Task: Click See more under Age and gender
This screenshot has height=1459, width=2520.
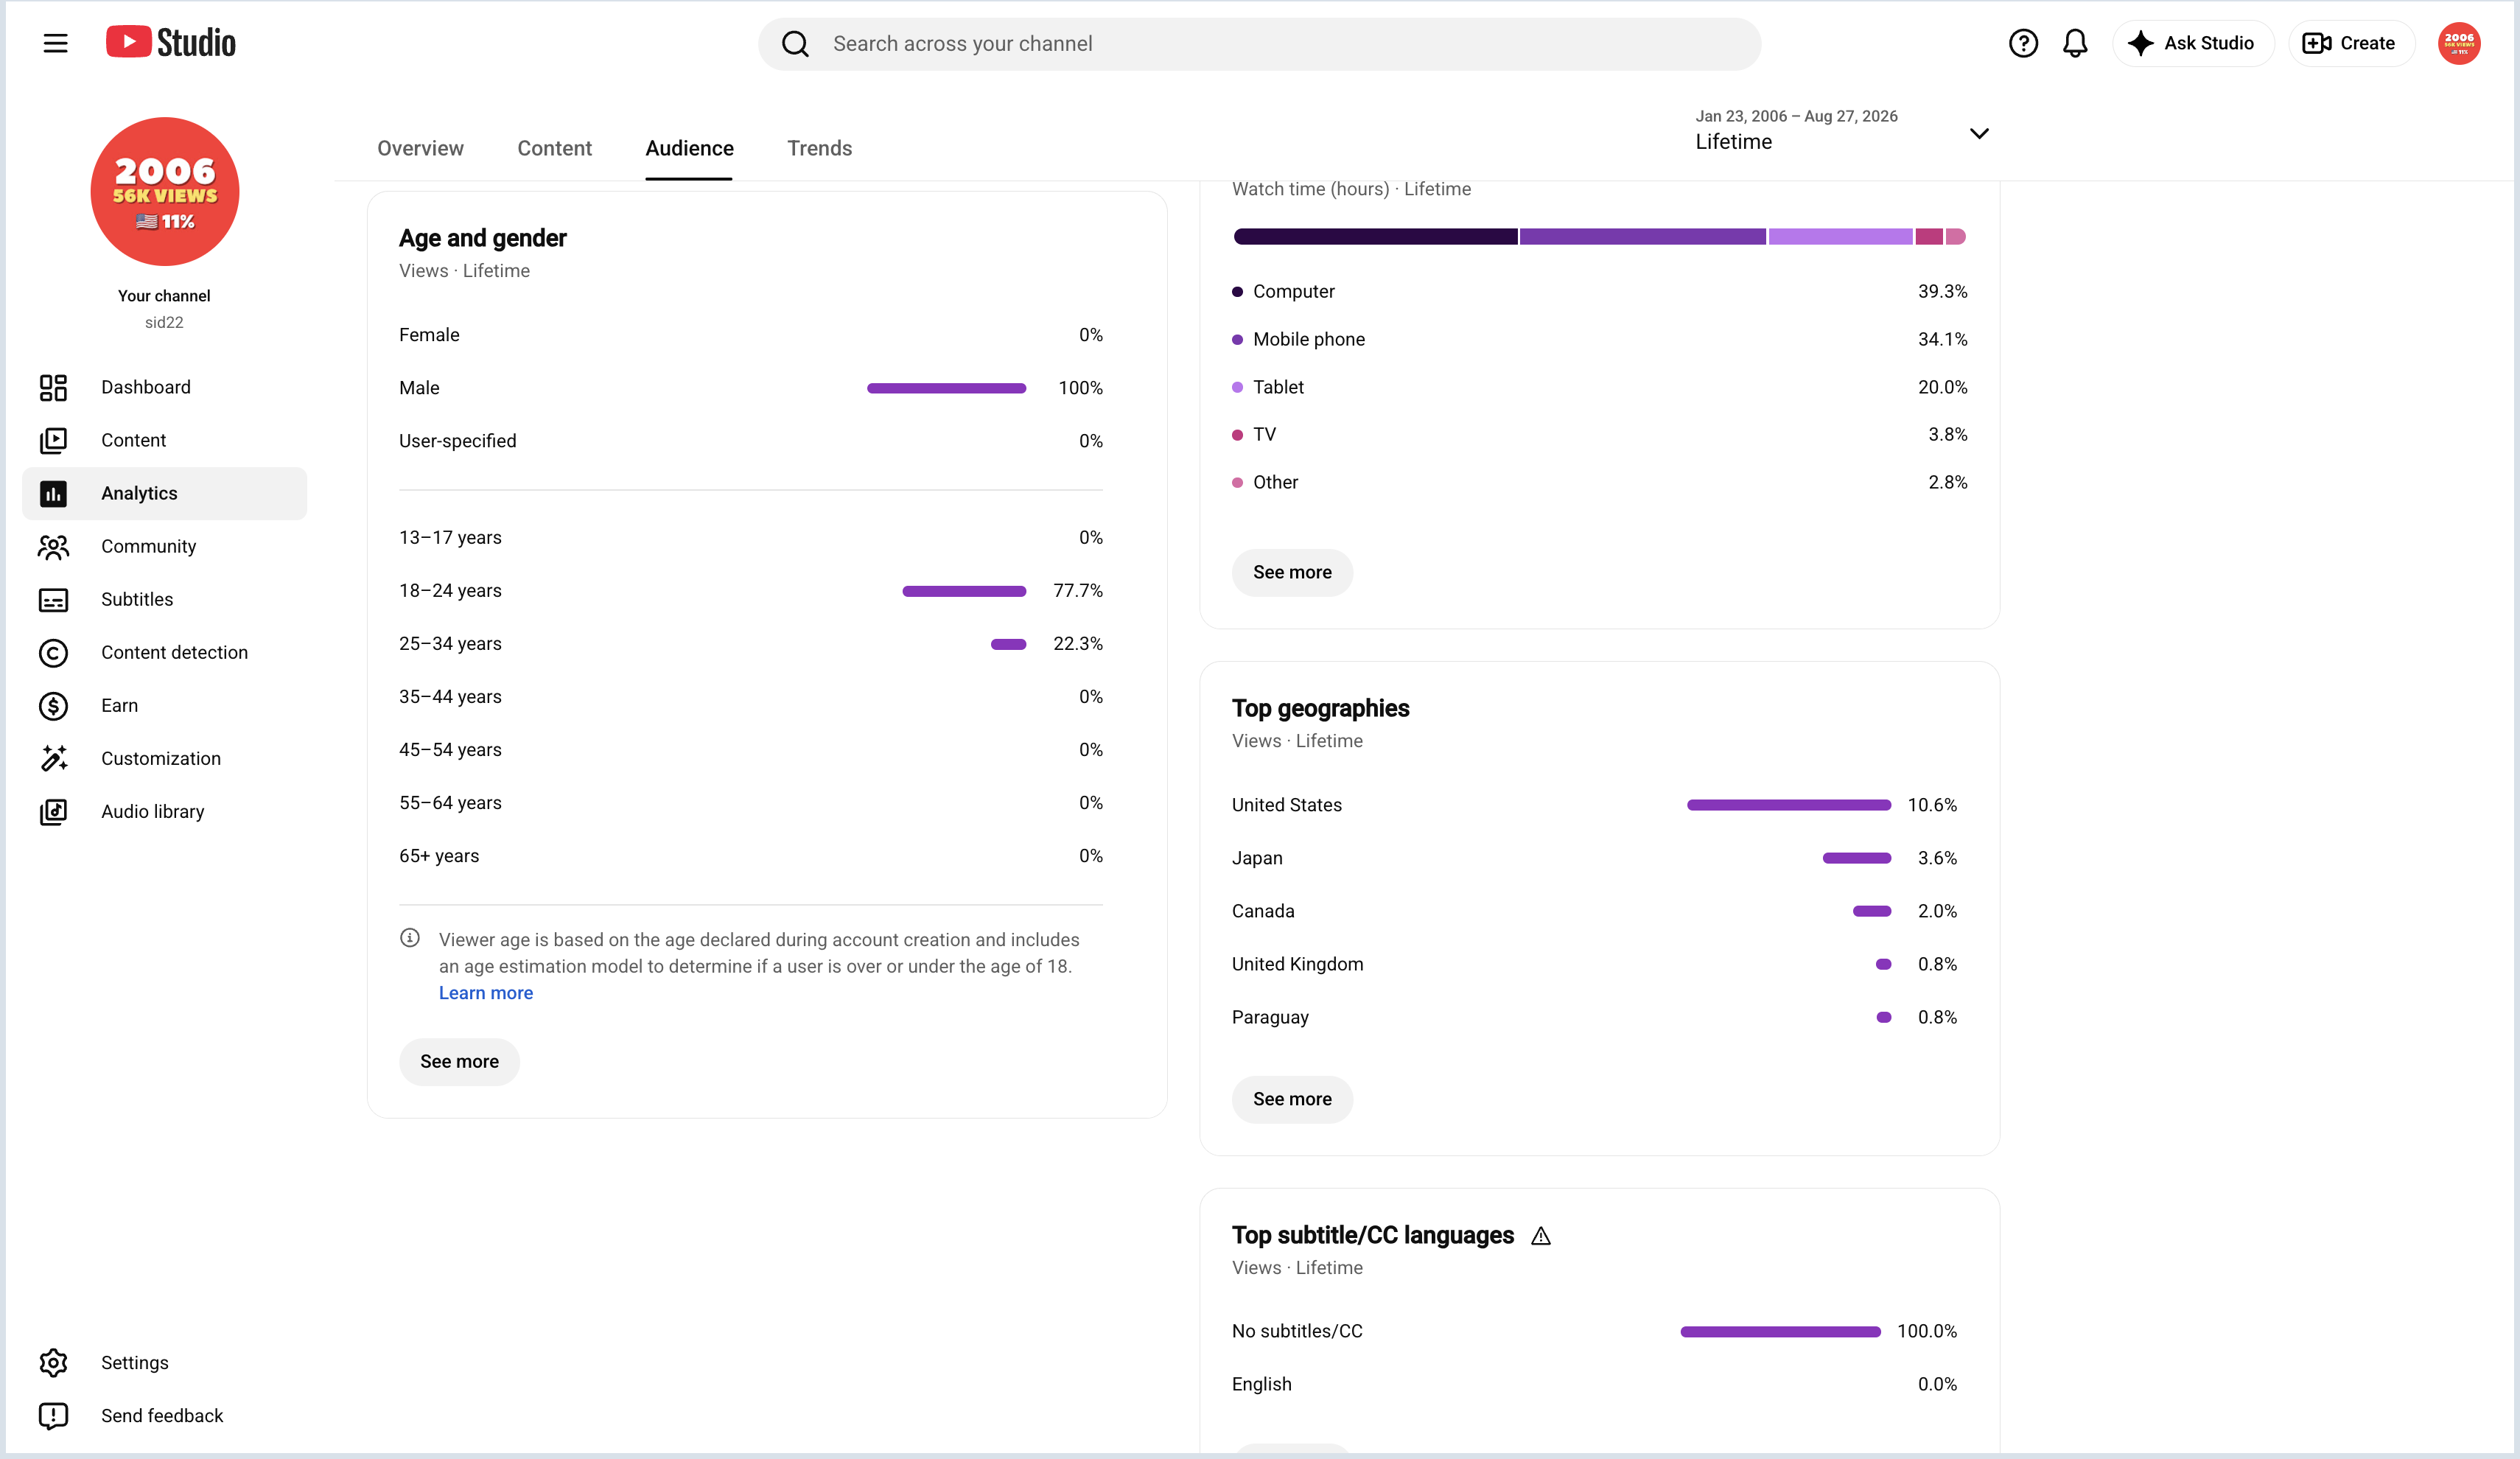Action: coord(459,1061)
